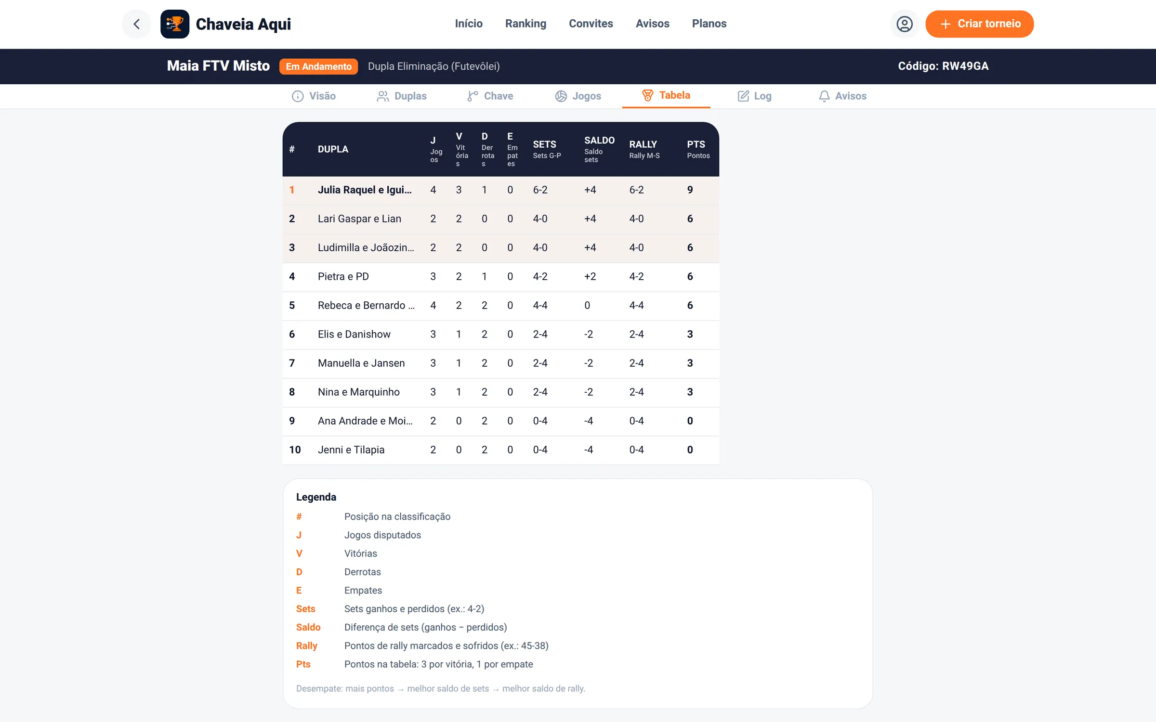This screenshot has height=722, width=1156.
Task: Select the Julia Raquel e Igui... row
Action: pyautogui.click(x=500, y=190)
